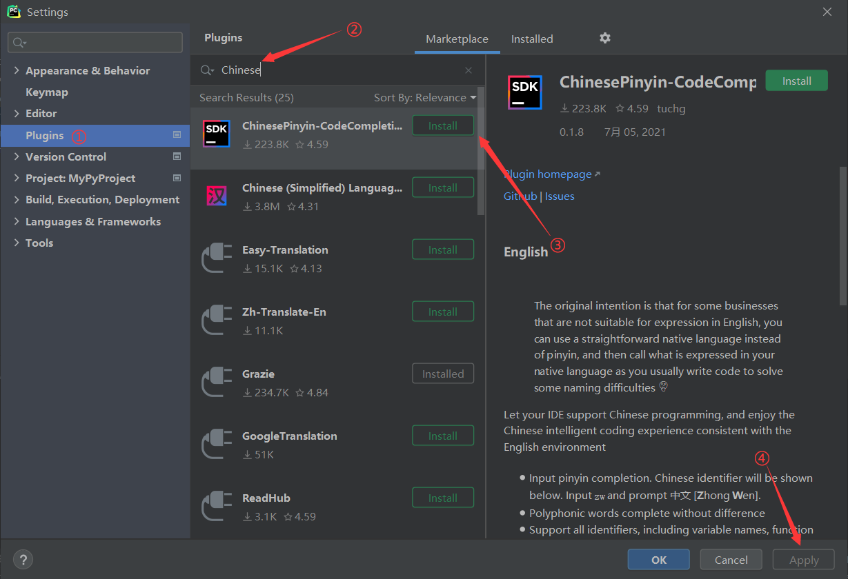Screen dimensions: 848x579
Task: Click the Plugins heading above search
Action: click(224, 38)
